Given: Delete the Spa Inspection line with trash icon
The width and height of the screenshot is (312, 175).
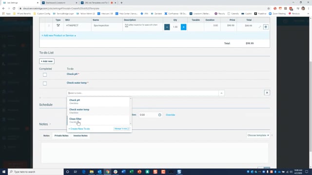Looking at the screenshot, I should (266, 27).
